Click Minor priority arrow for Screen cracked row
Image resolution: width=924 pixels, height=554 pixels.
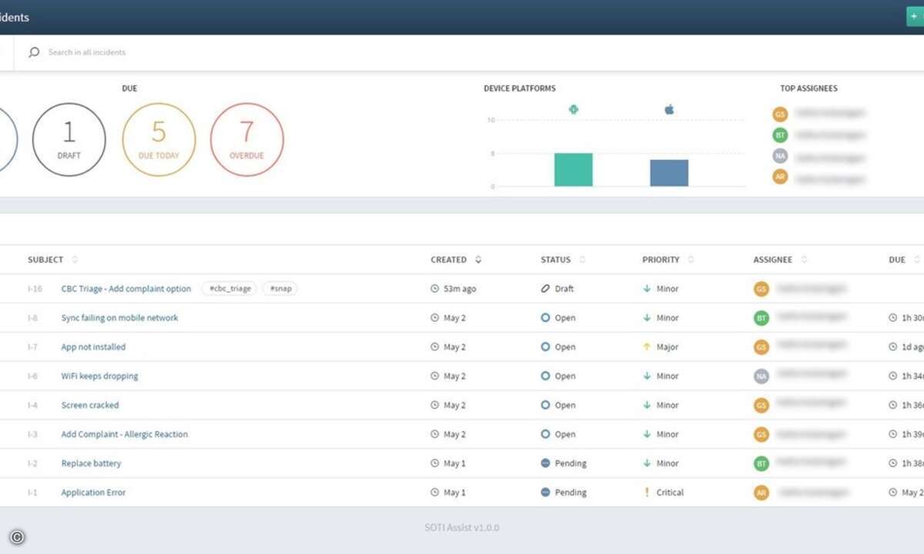pos(647,405)
